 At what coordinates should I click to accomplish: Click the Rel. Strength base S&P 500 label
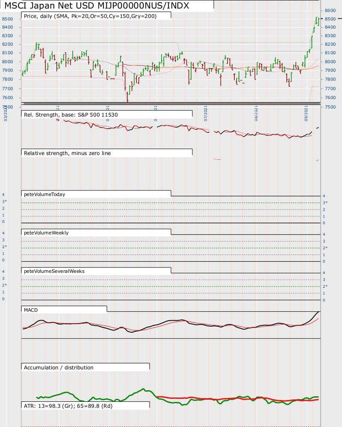(x=71, y=114)
